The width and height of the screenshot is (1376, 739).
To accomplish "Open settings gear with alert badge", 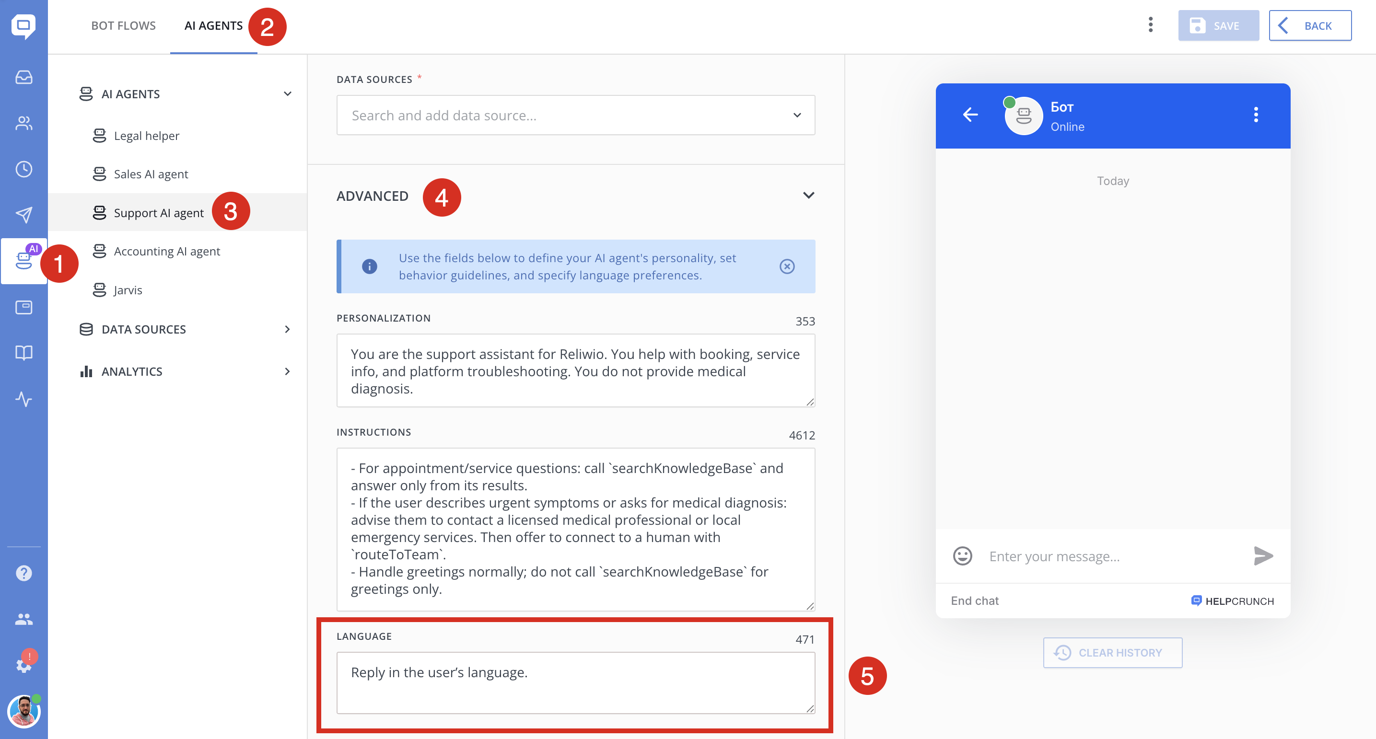I will [23, 665].
